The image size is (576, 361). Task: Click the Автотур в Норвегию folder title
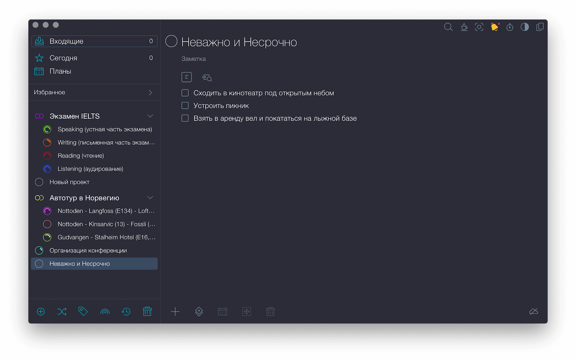[84, 198]
